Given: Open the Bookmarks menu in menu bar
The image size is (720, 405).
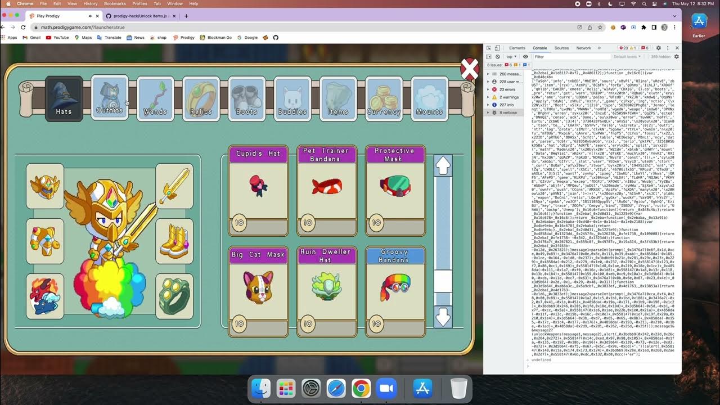Looking at the screenshot, I should point(115,3).
